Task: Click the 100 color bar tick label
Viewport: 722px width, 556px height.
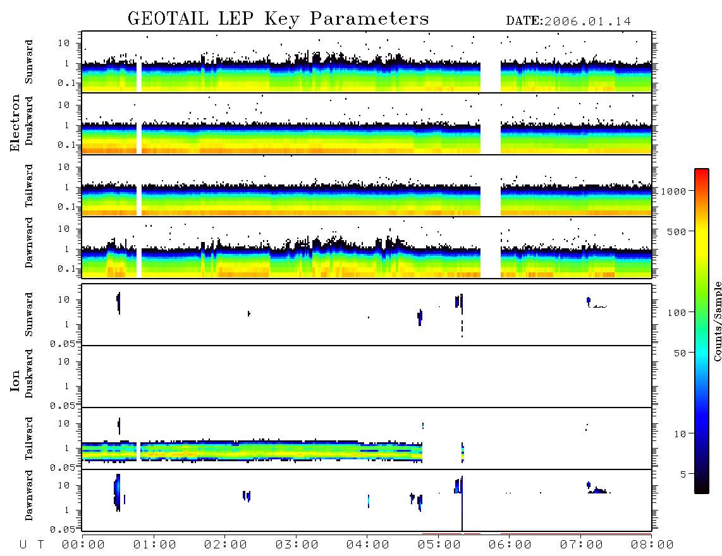Action: click(x=676, y=313)
